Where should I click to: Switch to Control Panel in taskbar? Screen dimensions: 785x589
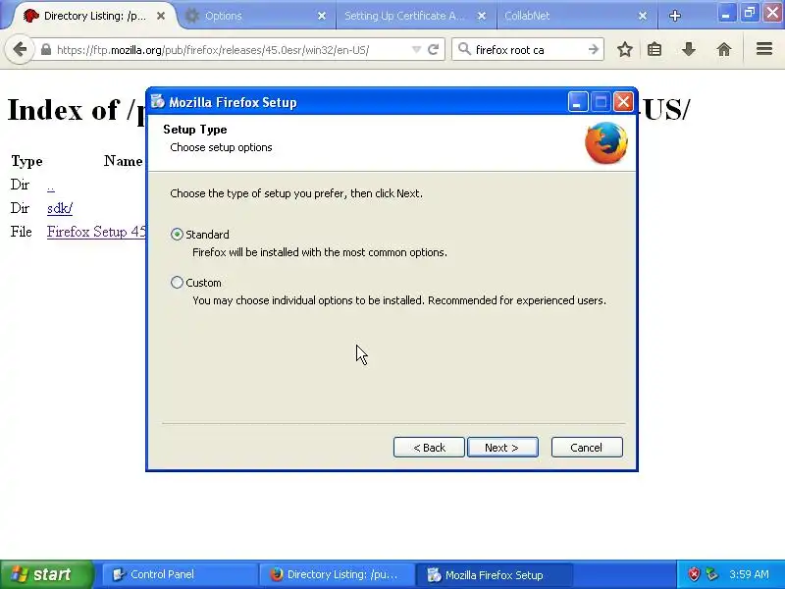click(180, 574)
